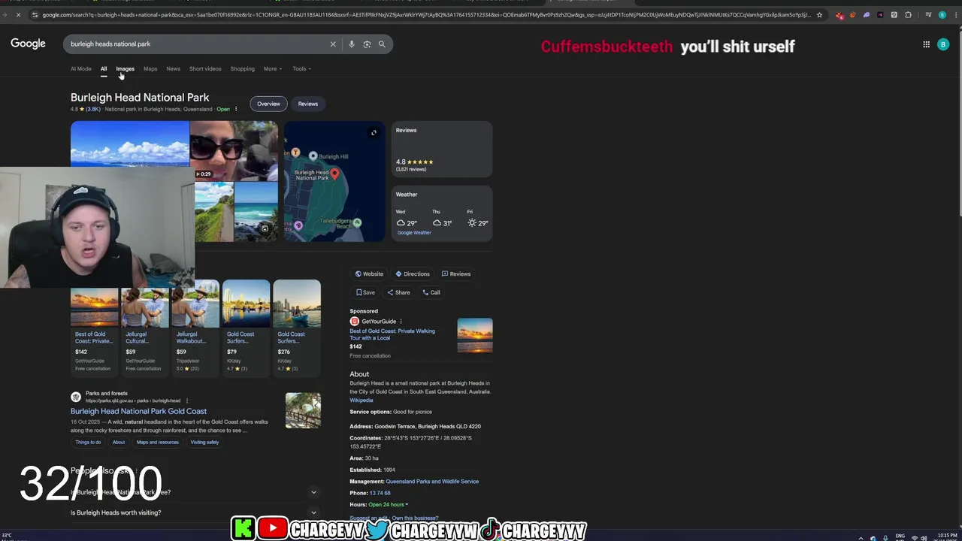Image resolution: width=962 pixels, height=541 pixels.
Task: Play the 0:29 video thumbnail
Action: pos(234,151)
